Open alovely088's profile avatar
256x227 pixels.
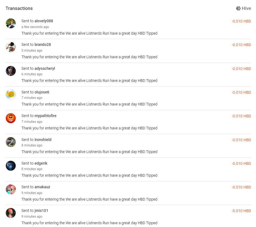[11, 23]
